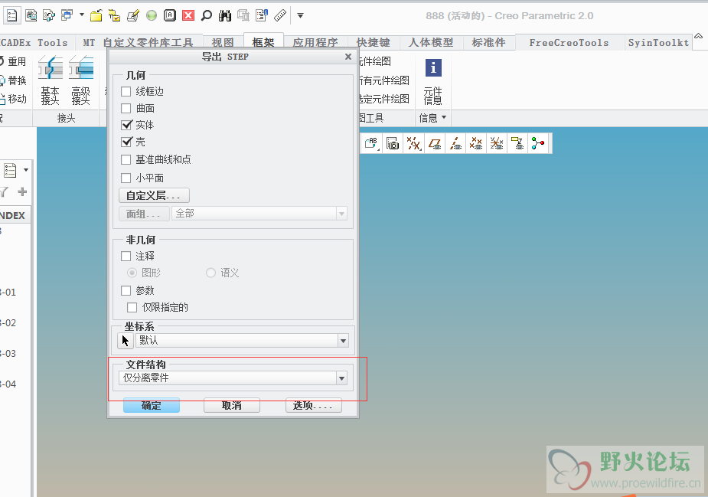
Task: Click the yellow open-folder icon
Action: click(96, 16)
